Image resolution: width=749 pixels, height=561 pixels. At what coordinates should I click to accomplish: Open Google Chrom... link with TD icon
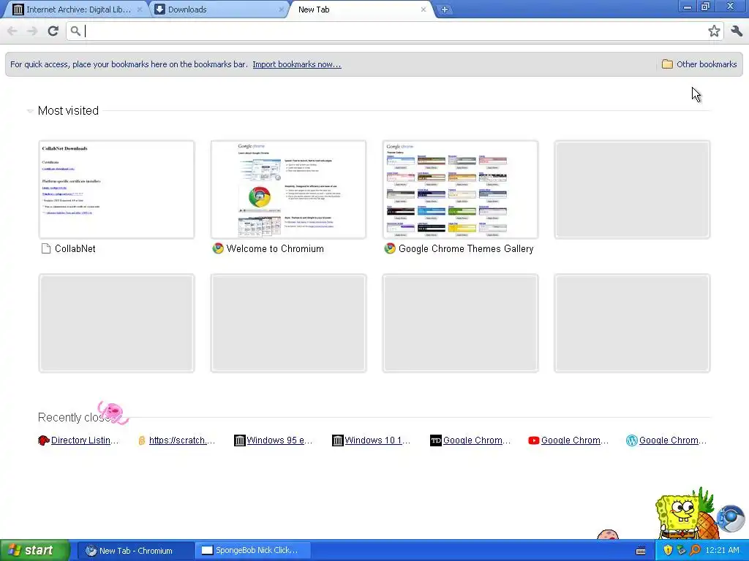click(477, 440)
